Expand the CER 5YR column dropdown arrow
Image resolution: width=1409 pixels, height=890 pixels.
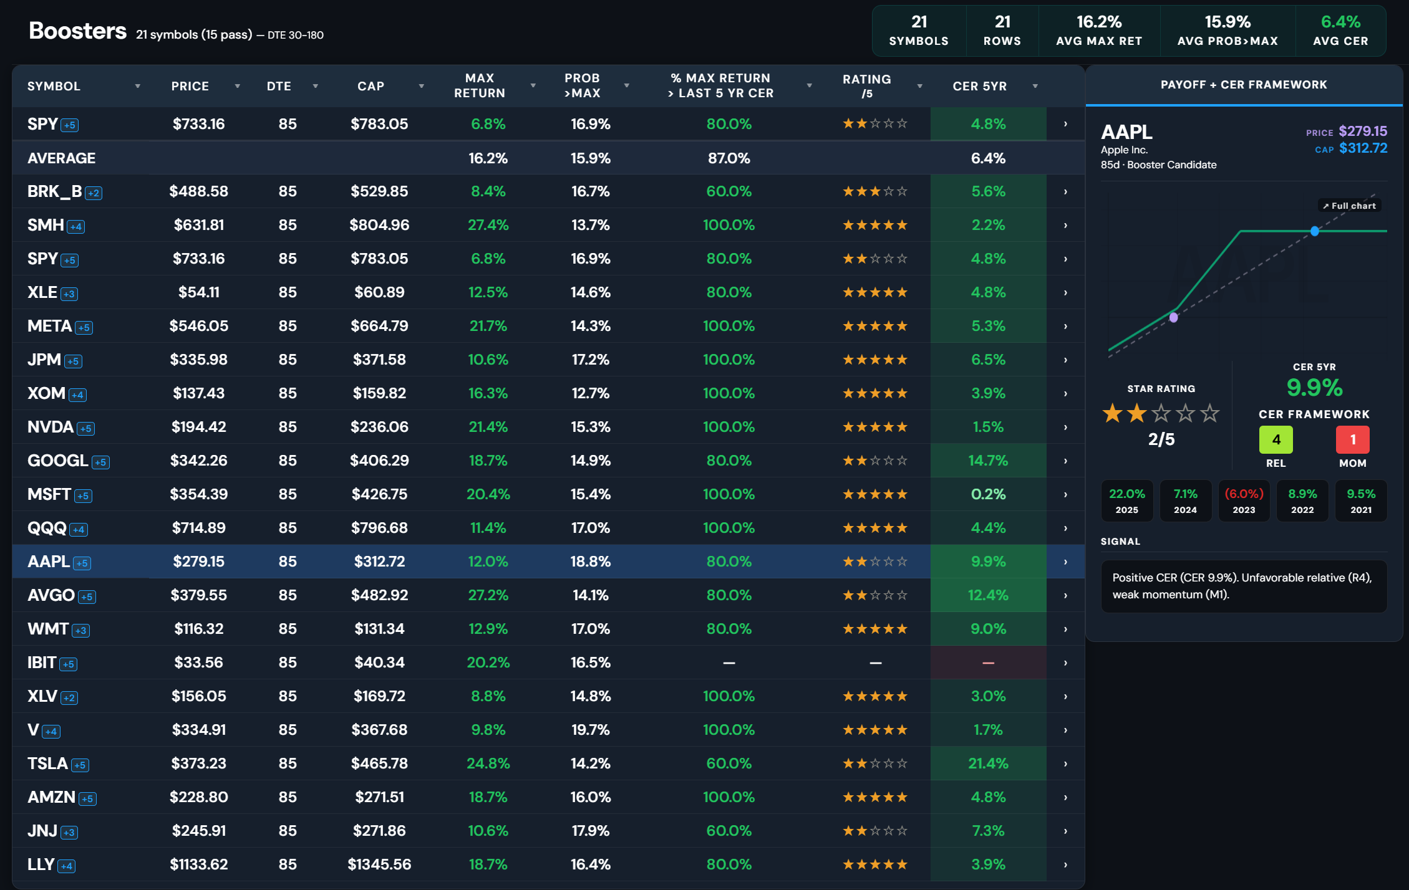tap(1035, 86)
